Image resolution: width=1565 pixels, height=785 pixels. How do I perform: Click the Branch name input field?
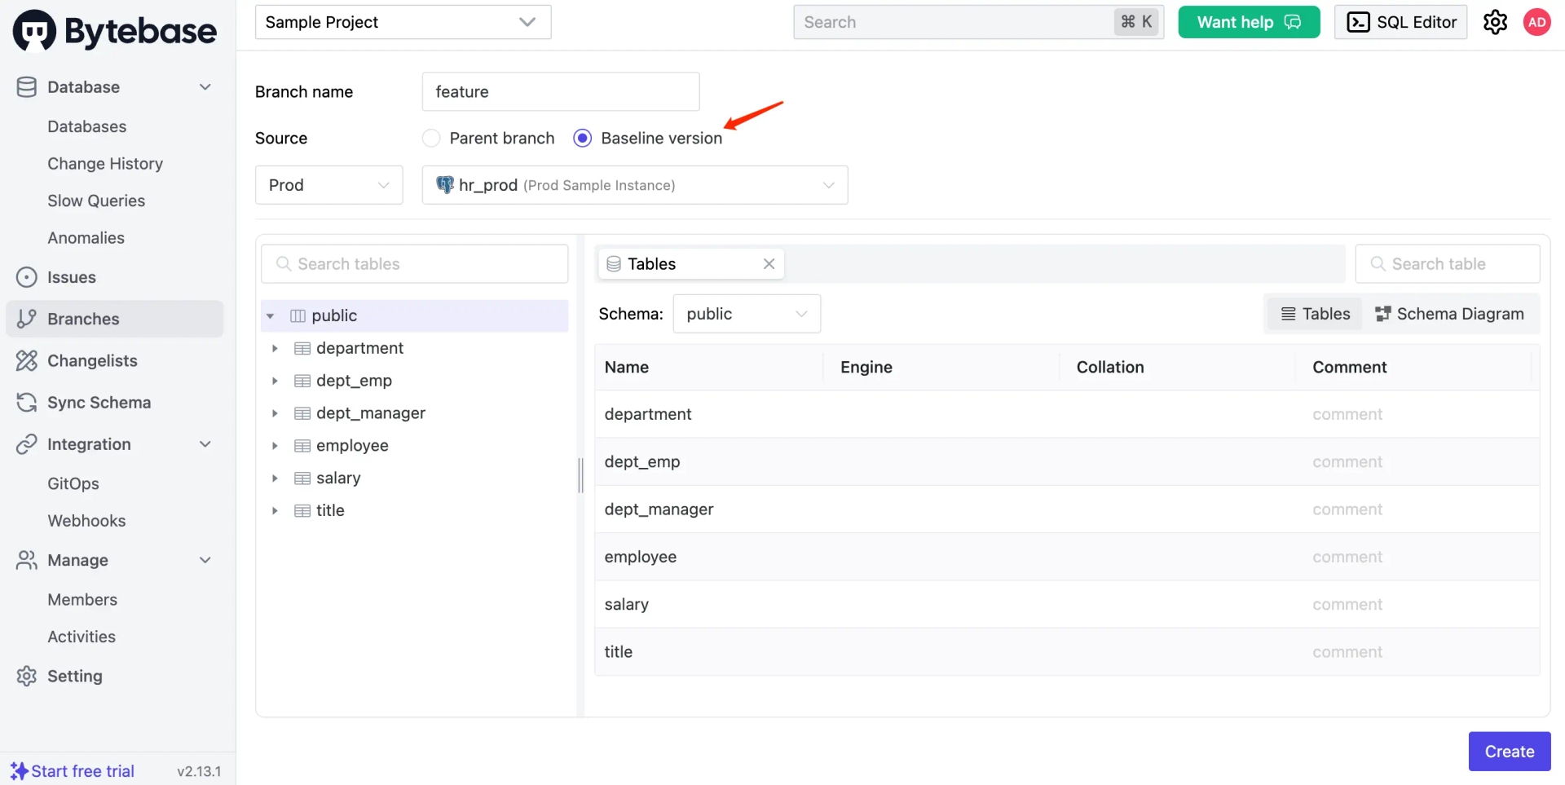pyautogui.click(x=561, y=91)
